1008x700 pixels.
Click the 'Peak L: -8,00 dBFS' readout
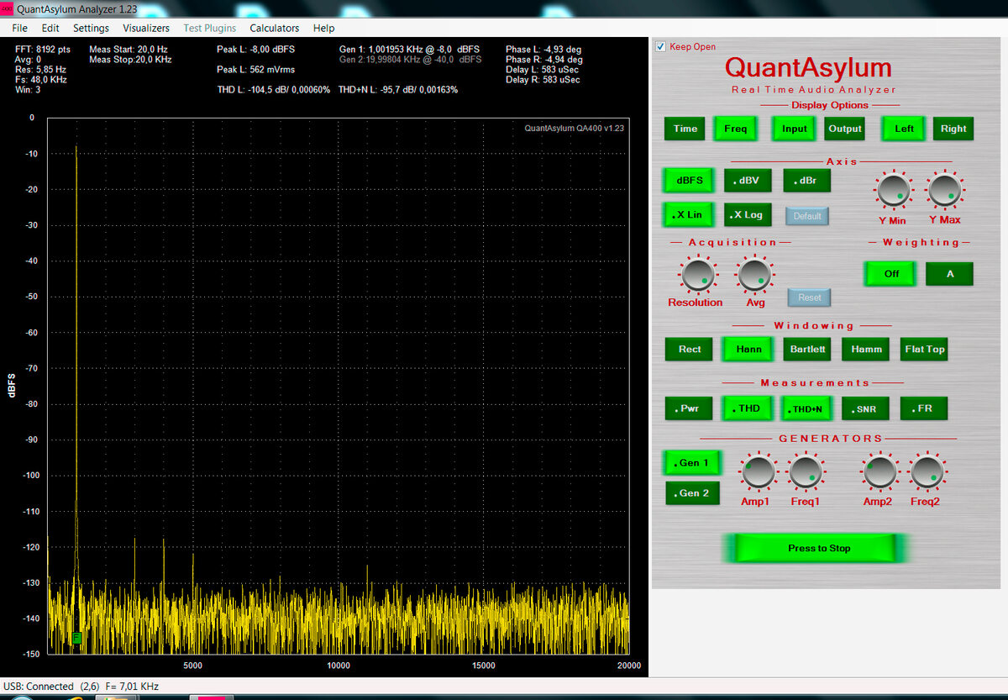(255, 50)
